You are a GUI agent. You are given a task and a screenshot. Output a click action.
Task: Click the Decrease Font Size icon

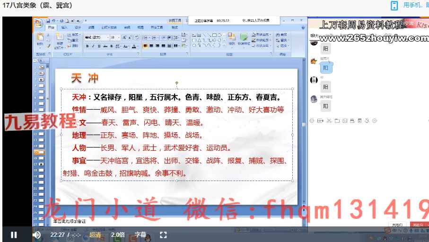point(130,37)
